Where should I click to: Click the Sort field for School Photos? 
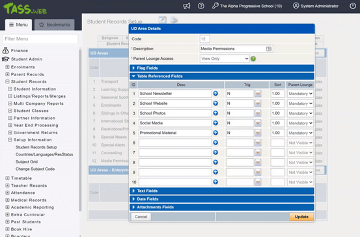(x=277, y=113)
